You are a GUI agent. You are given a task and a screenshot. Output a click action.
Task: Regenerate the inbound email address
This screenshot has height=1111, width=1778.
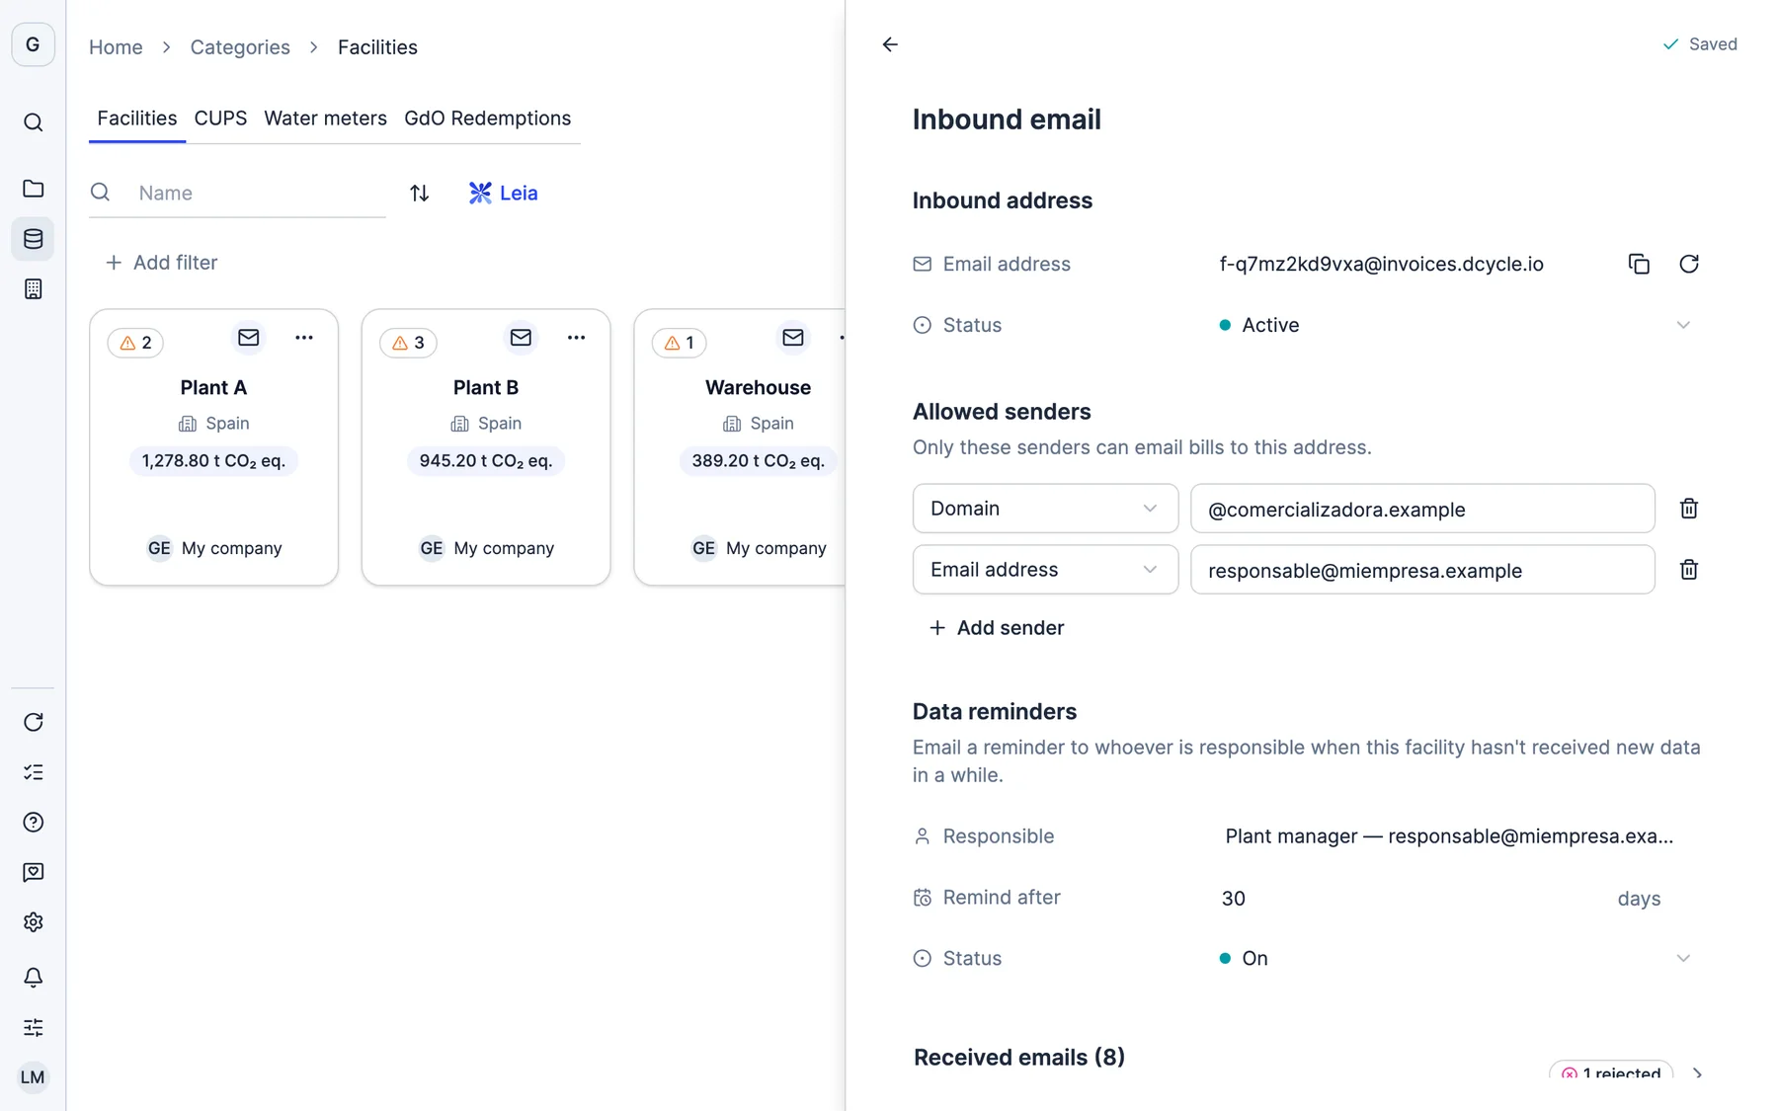pyautogui.click(x=1689, y=264)
